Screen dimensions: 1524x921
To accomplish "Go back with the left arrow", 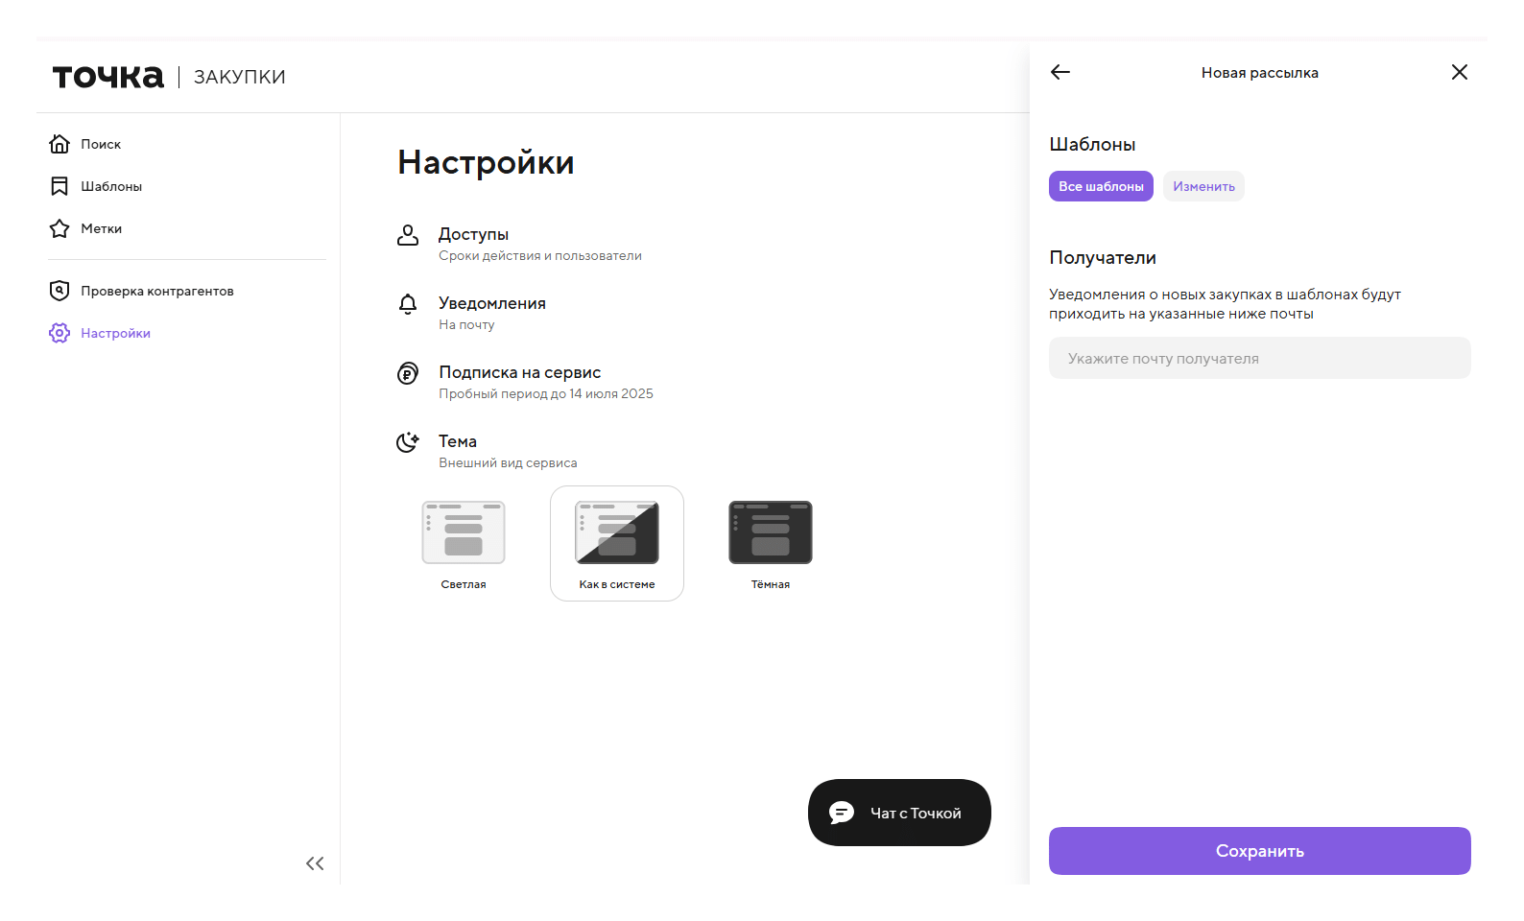I will point(1060,72).
